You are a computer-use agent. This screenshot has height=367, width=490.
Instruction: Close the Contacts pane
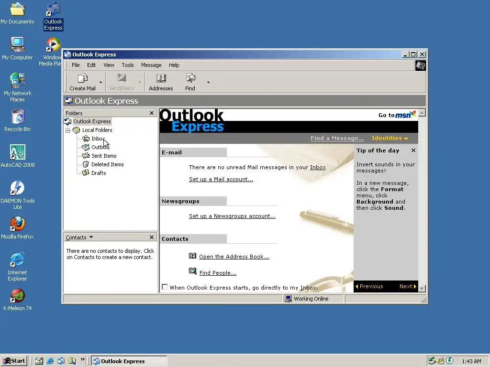(152, 237)
